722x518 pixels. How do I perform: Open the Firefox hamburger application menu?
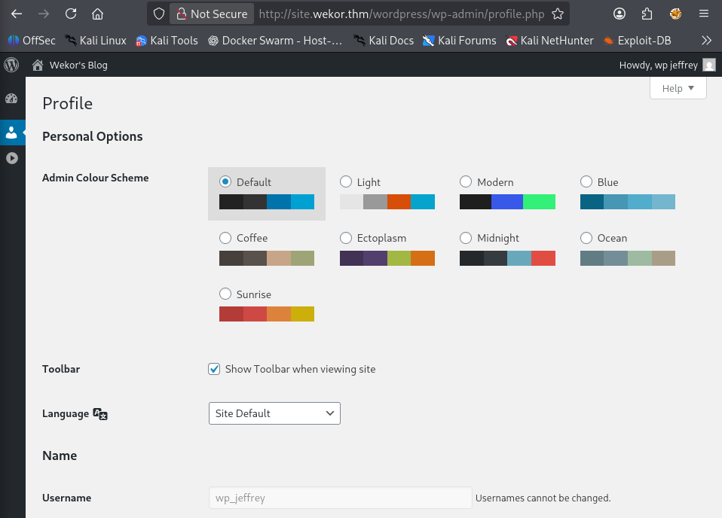coord(704,14)
